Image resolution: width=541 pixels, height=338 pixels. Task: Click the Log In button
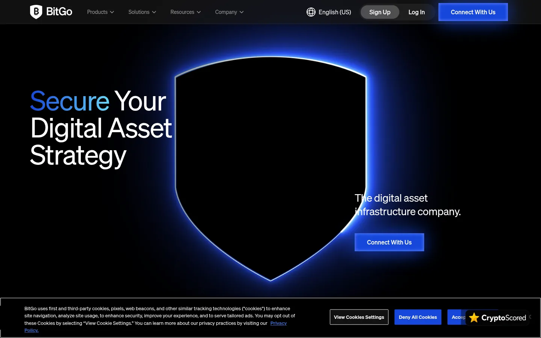pyautogui.click(x=417, y=12)
